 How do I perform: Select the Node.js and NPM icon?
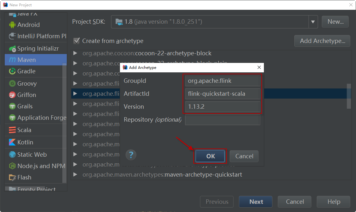pyautogui.click(x=12, y=166)
